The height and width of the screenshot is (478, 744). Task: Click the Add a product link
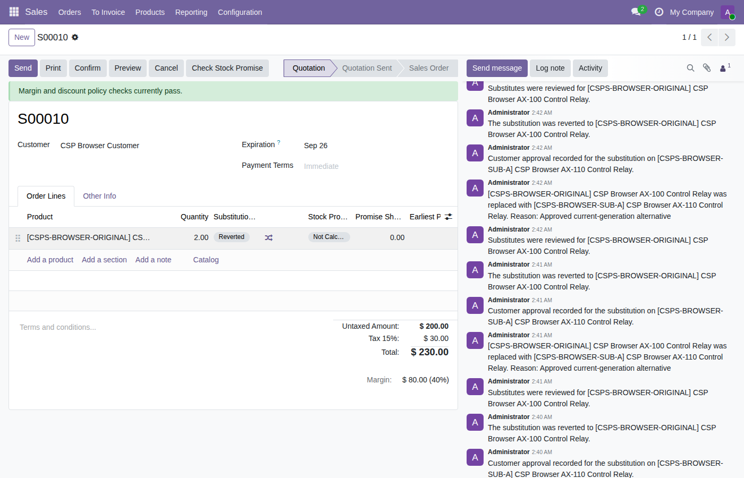click(x=50, y=260)
